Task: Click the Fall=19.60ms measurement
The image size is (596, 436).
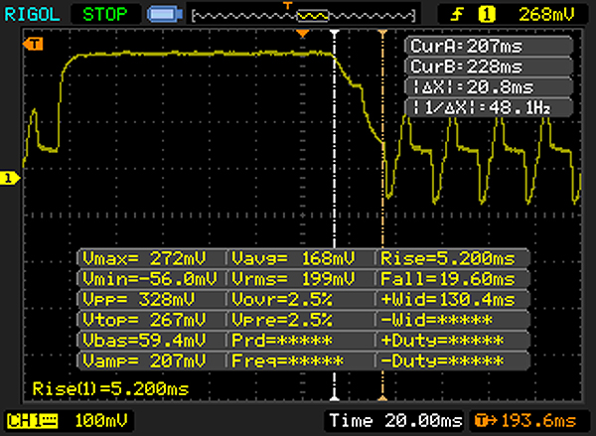Action: click(x=453, y=279)
